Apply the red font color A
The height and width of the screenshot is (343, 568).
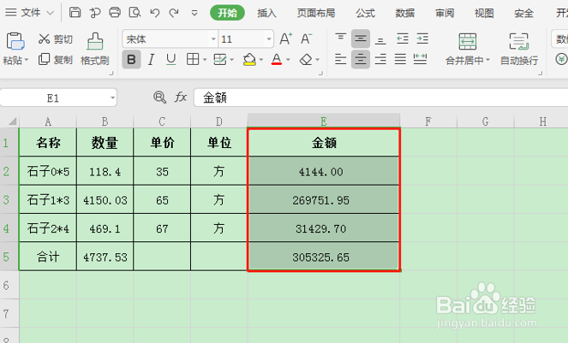point(277,59)
